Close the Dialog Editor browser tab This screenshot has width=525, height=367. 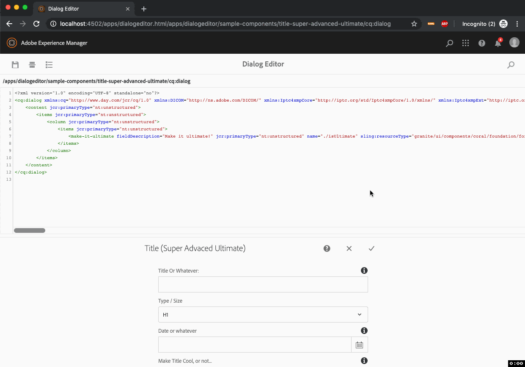tap(128, 9)
